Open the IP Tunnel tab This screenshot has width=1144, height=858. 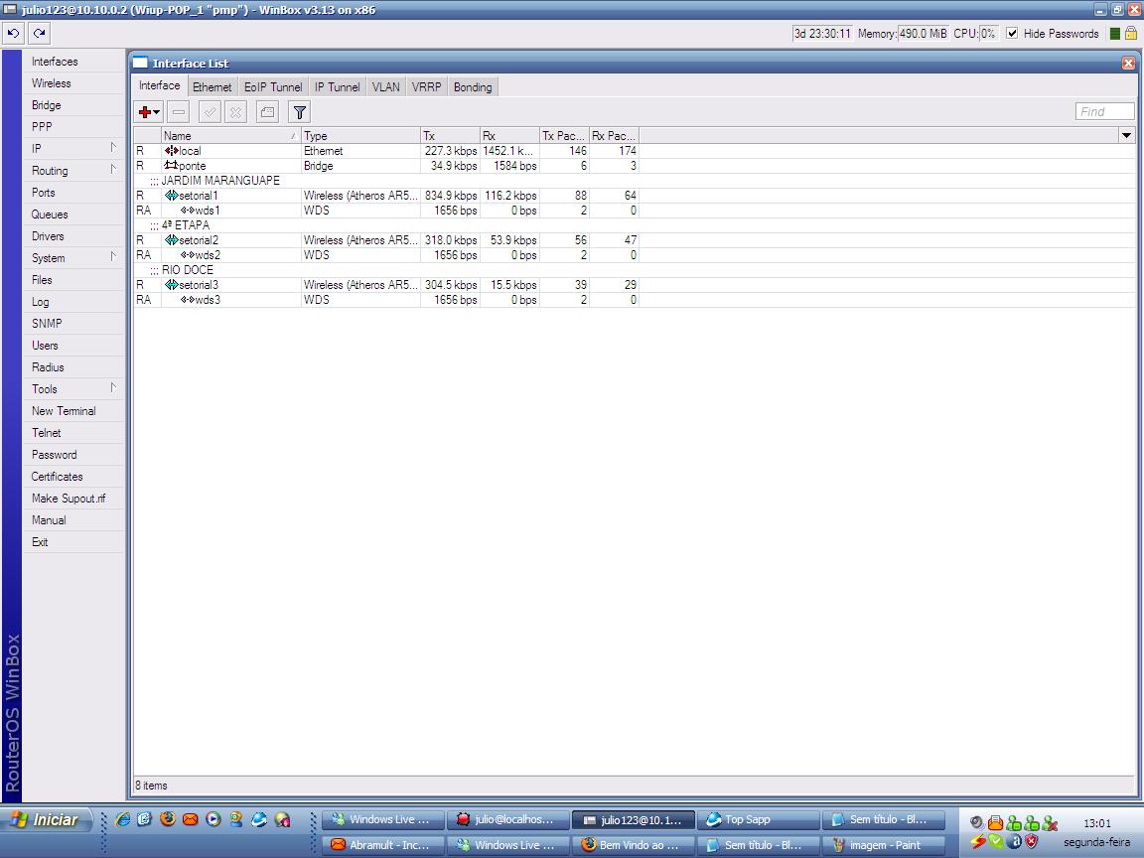337,86
